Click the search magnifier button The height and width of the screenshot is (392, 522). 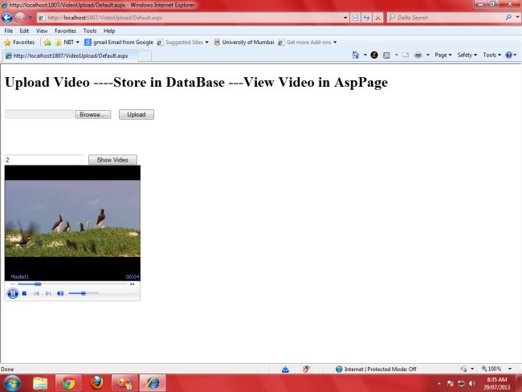pos(508,18)
